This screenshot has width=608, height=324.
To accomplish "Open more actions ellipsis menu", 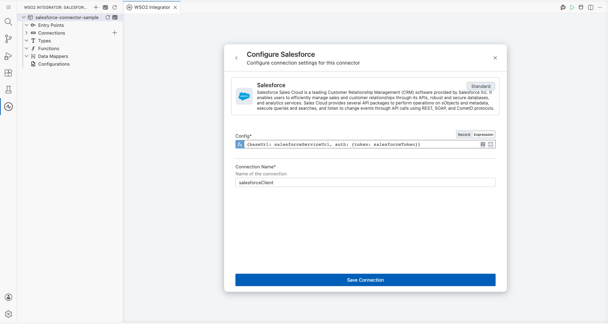I will tap(600, 7).
